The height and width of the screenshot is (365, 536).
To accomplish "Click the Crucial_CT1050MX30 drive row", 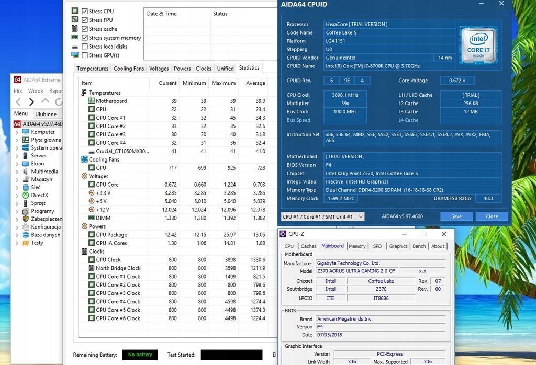I will tap(174, 151).
